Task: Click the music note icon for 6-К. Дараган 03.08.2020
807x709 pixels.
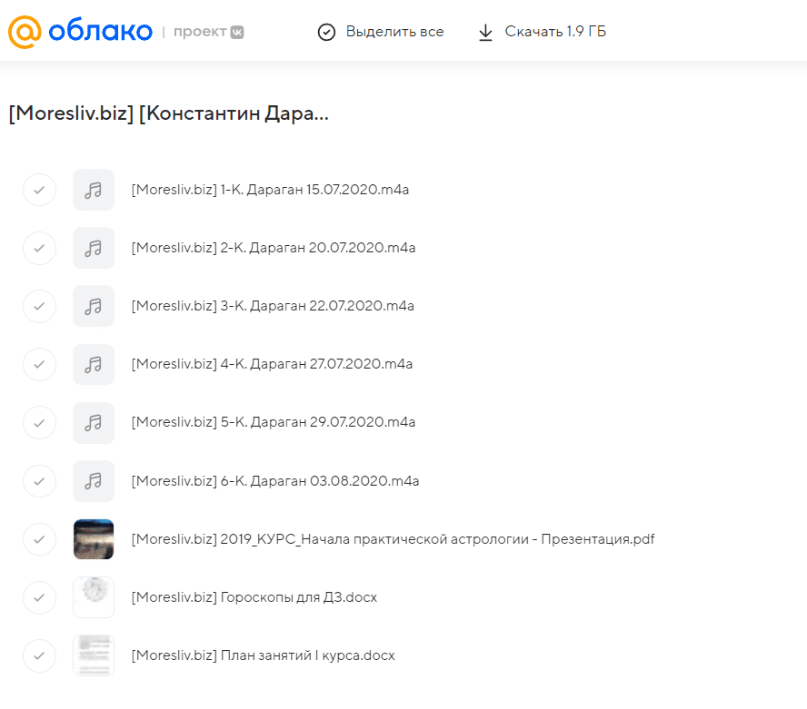Action: (x=94, y=480)
